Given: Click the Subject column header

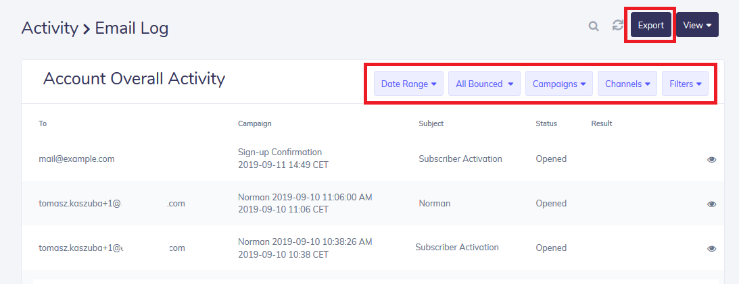Looking at the screenshot, I should 431,123.
